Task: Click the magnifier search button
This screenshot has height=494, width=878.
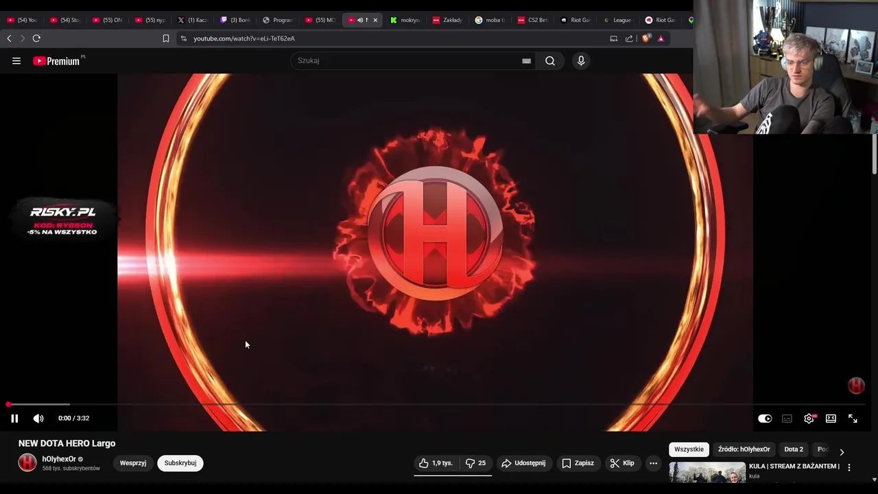Action: [x=550, y=60]
